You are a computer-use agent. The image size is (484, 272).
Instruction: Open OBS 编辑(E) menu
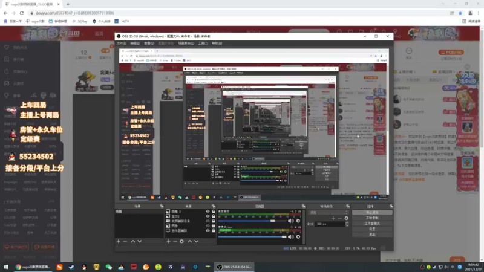(135, 43)
